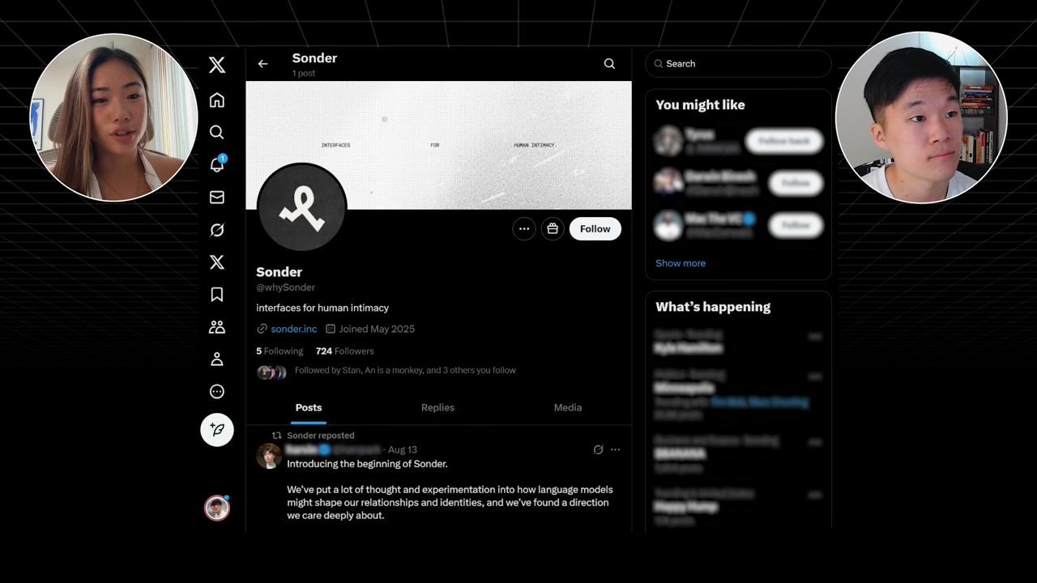Open the reposted post's ellipsis menu
Viewport: 1037px width, 583px height.
point(615,449)
